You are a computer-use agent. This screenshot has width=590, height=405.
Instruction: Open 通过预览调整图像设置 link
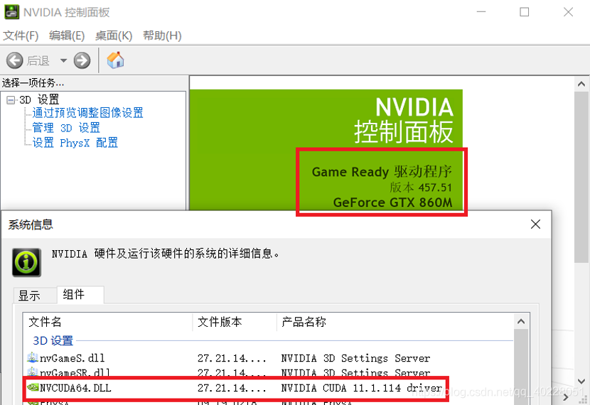[87, 113]
